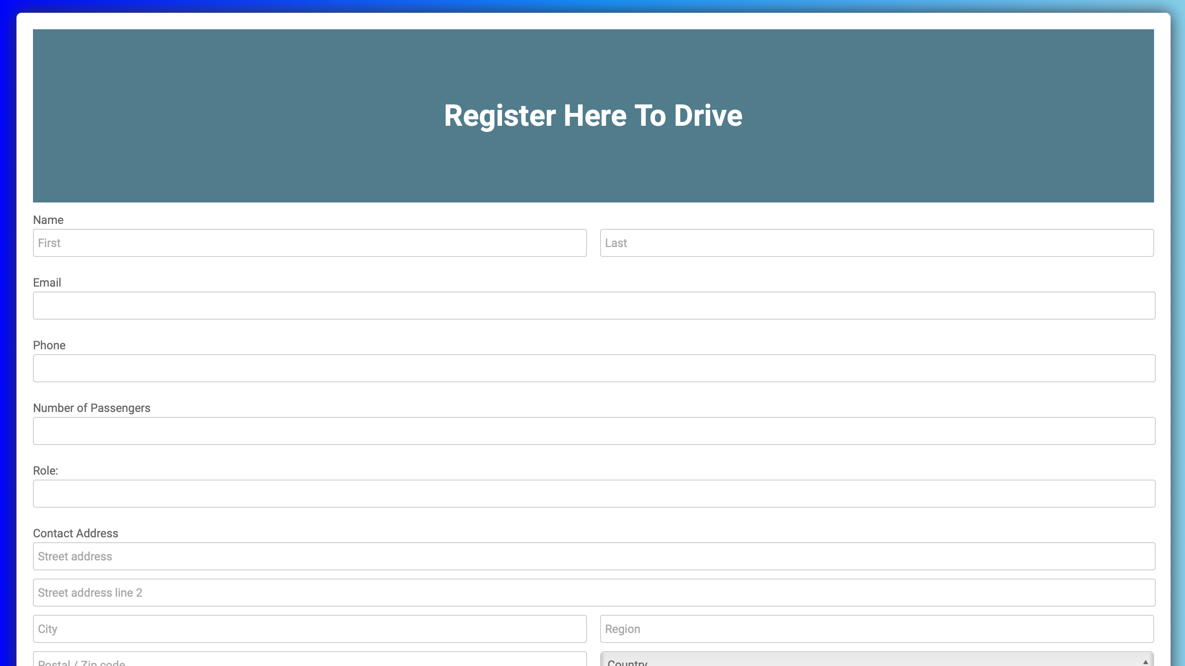Click the Postal / Zip code field

click(x=310, y=661)
